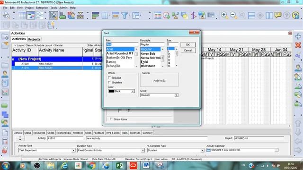Open the Layout Classic Schedule dropdown

tap(39, 45)
